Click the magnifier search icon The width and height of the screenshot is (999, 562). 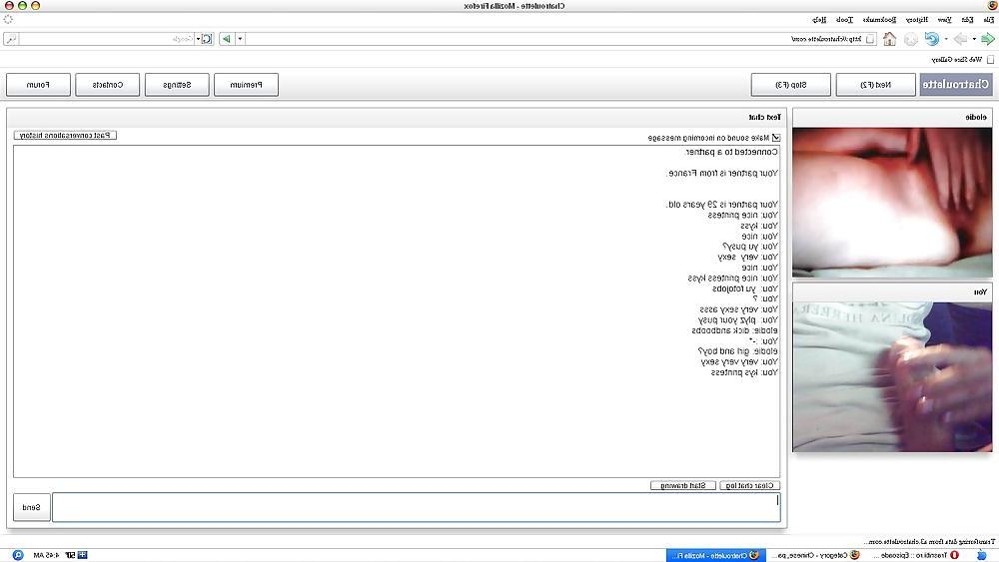coord(11,39)
